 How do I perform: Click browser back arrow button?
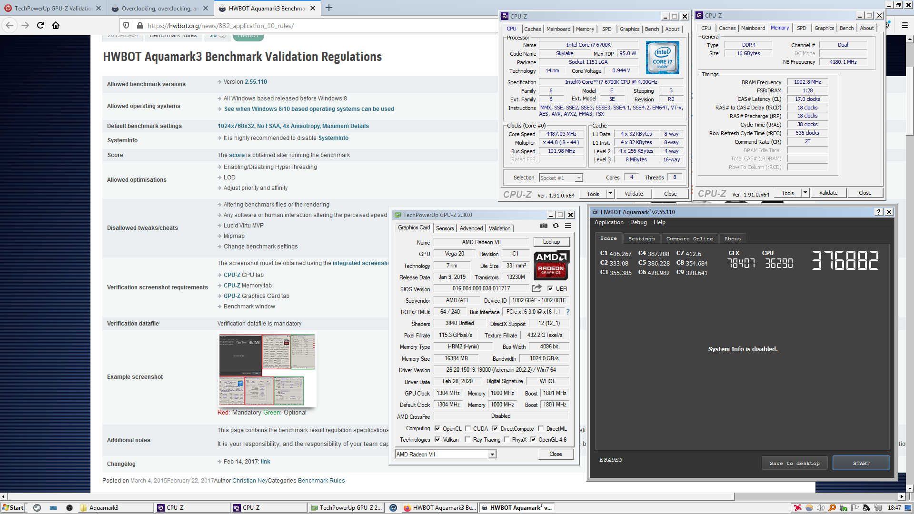[10, 25]
